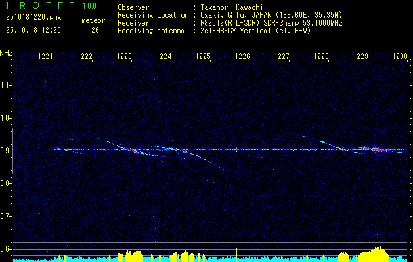This screenshot has width=413, height=262.
Task: Click the 1230 time axis marker
Action: [400, 56]
